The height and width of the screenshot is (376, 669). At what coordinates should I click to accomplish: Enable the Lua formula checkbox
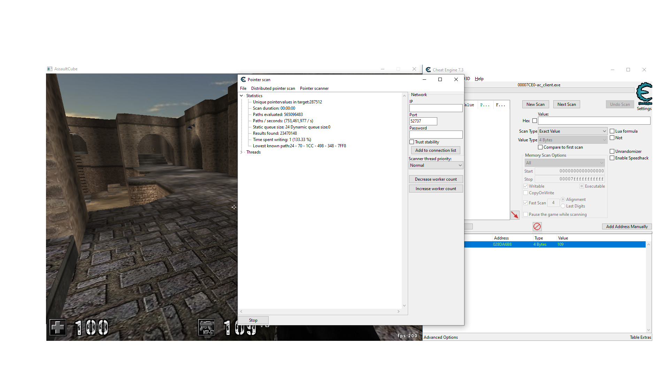click(612, 131)
